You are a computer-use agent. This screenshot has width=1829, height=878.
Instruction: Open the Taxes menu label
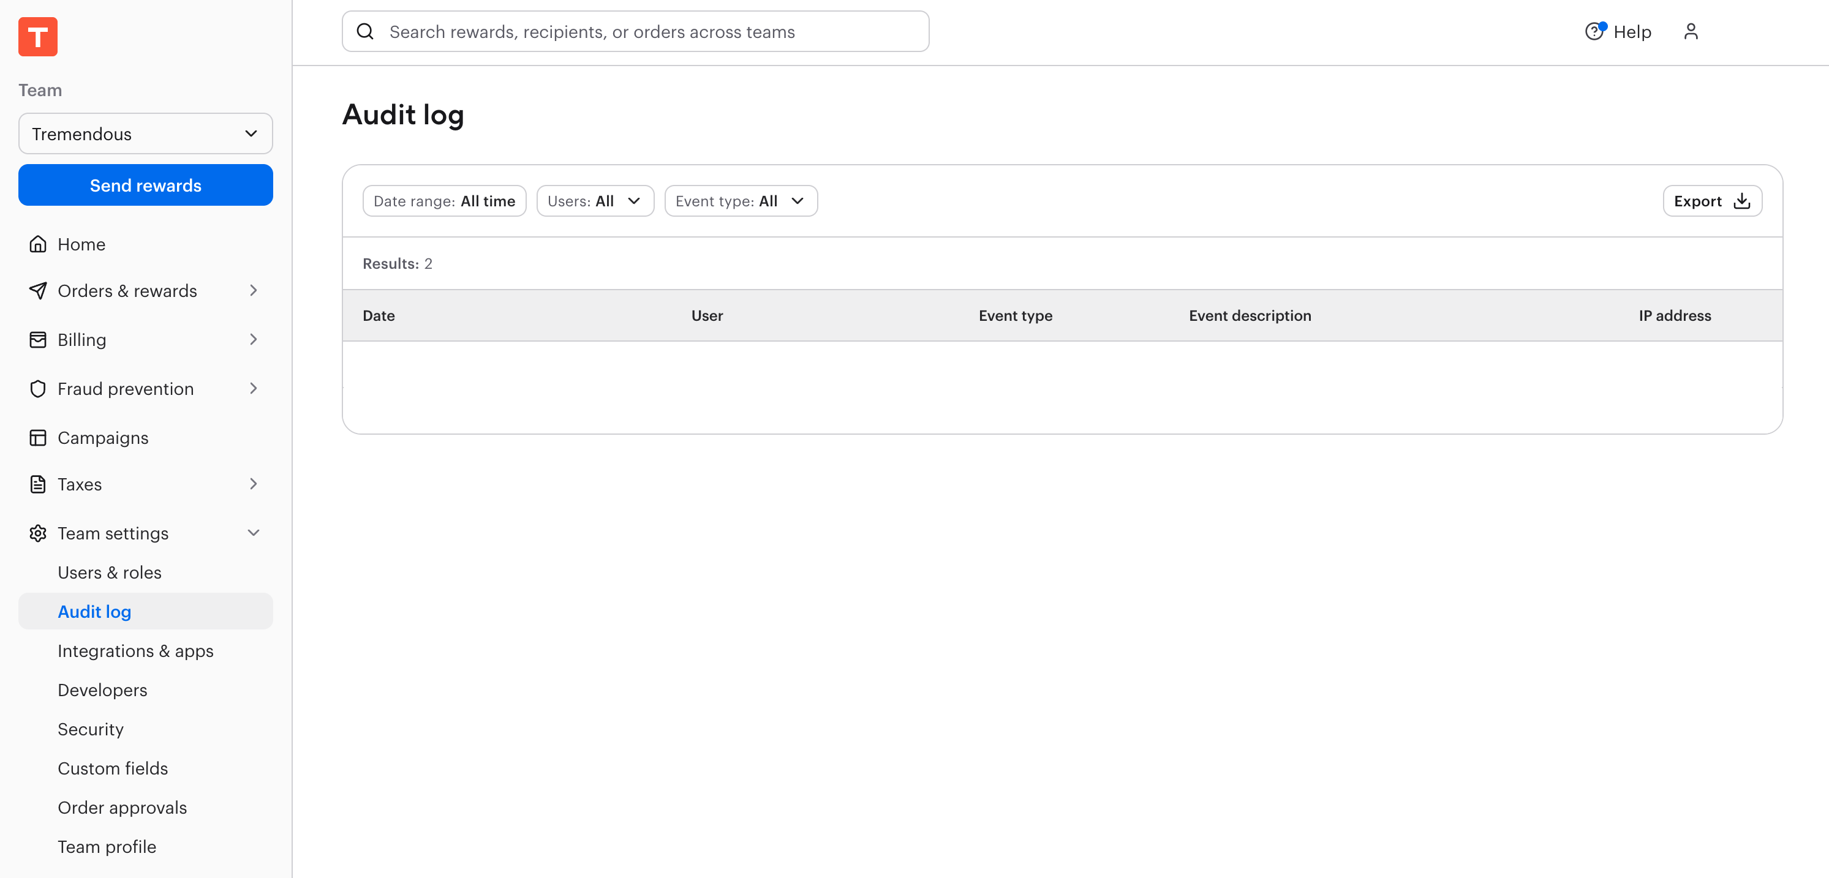pos(80,484)
